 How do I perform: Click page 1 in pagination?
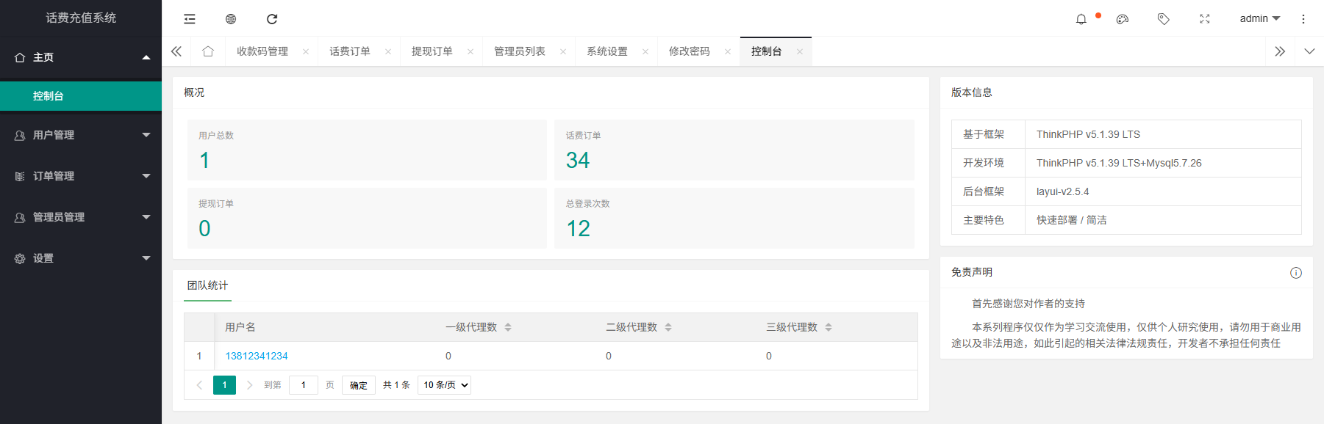coord(224,385)
